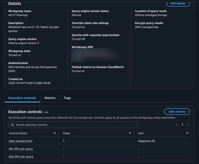199x164 pixels.
Task: Click the Details section heading
Action: tap(15, 4)
